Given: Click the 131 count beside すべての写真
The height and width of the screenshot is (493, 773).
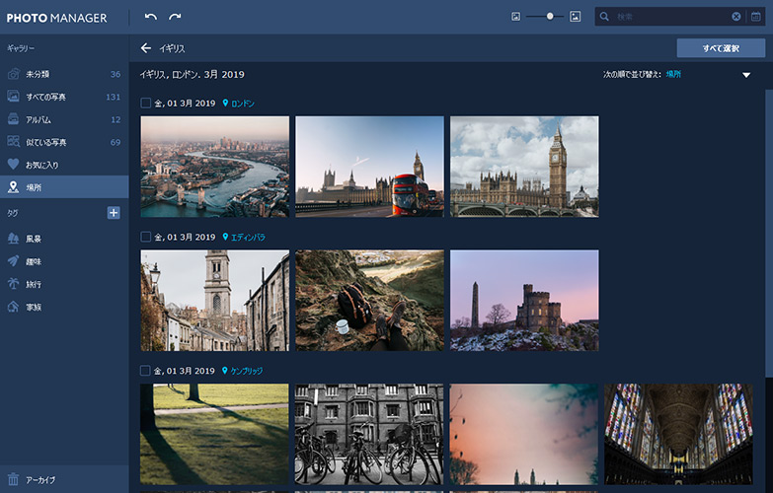Looking at the screenshot, I should (114, 97).
